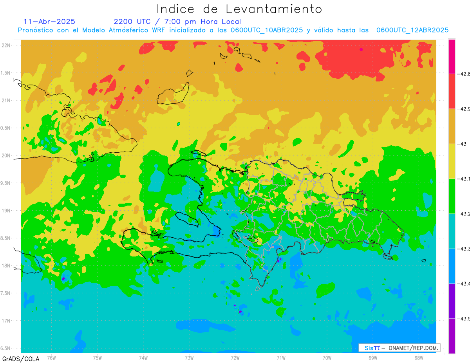Click the '69W' longitude label
470x363 pixels.
(373, 357)
